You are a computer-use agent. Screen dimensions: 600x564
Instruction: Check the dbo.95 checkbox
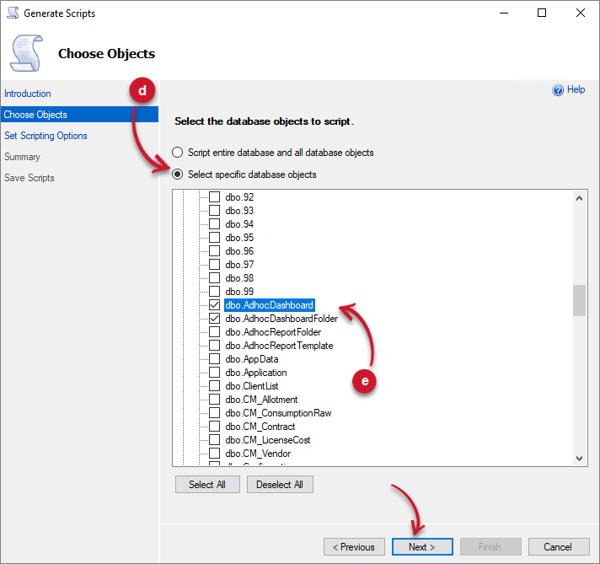point(214,238)
